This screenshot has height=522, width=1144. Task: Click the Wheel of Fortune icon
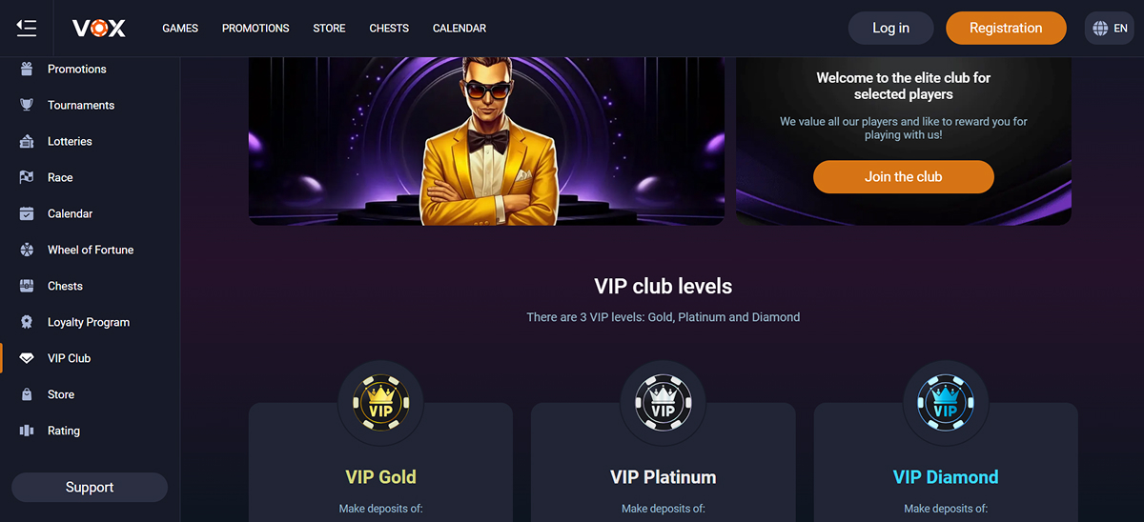pyautogui.click(x=27, y=250)
